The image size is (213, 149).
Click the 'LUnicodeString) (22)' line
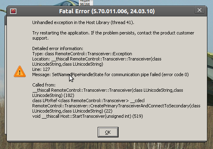pos(72,111)
